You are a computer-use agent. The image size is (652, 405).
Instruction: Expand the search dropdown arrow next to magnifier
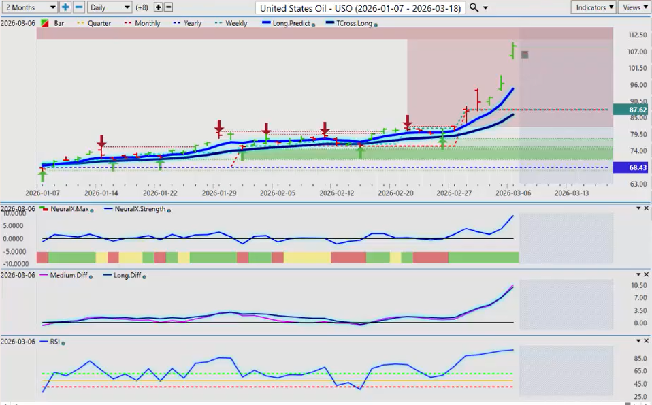486,7
